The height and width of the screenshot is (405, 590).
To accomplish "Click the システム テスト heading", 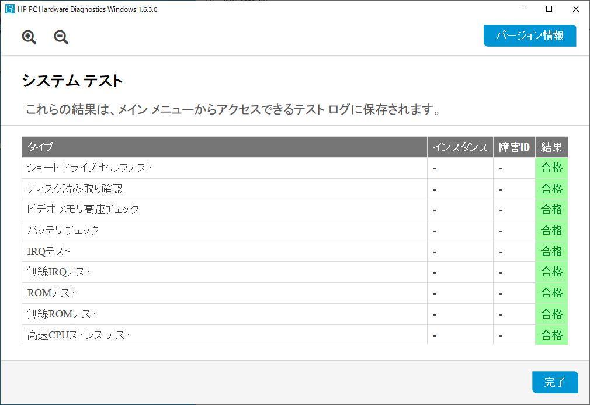I will coord(72,81).
